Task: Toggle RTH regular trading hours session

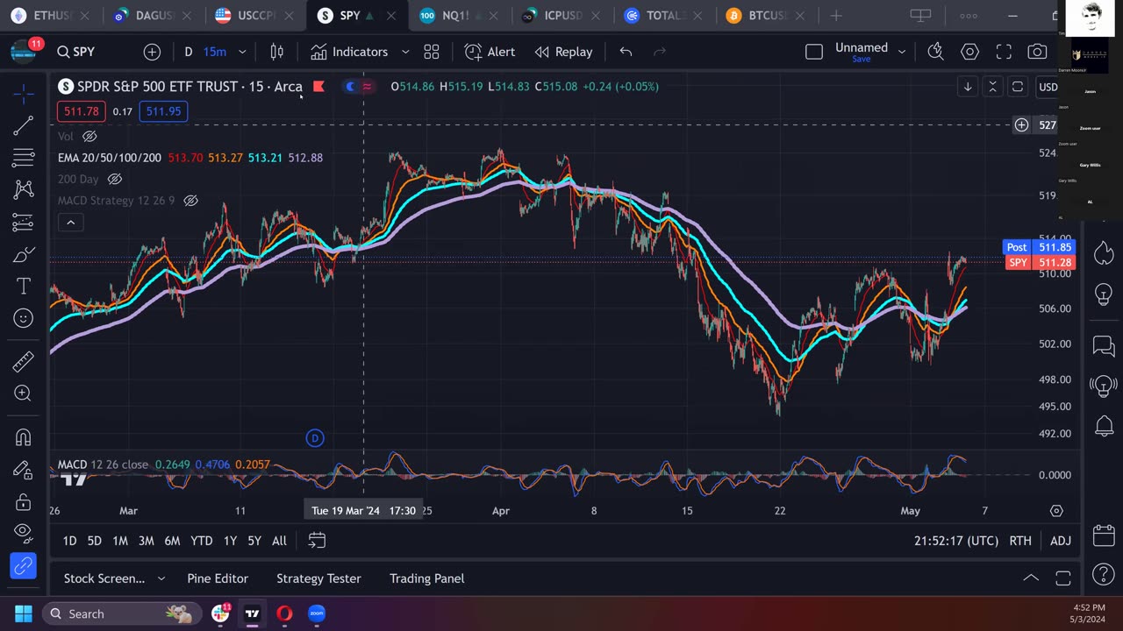Action: [1020, 541]
